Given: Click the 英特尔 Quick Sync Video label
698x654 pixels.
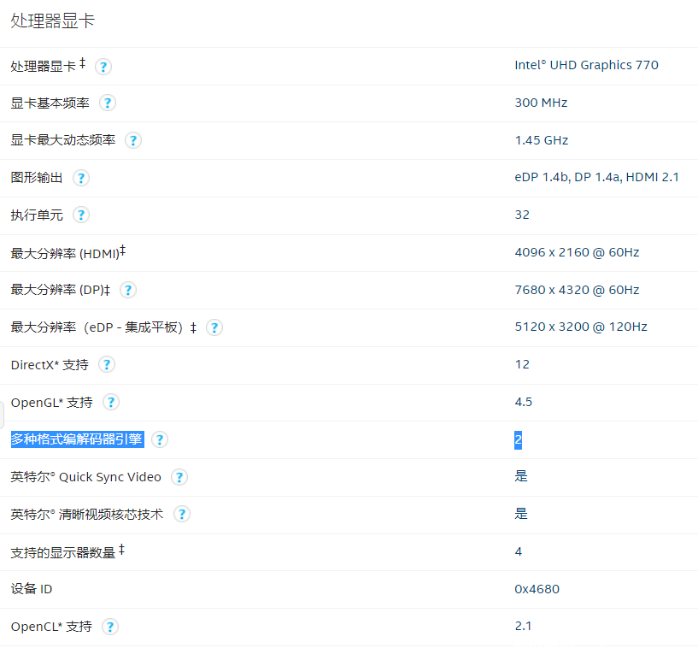Looking at the screenshot, I should coord(86,477).
